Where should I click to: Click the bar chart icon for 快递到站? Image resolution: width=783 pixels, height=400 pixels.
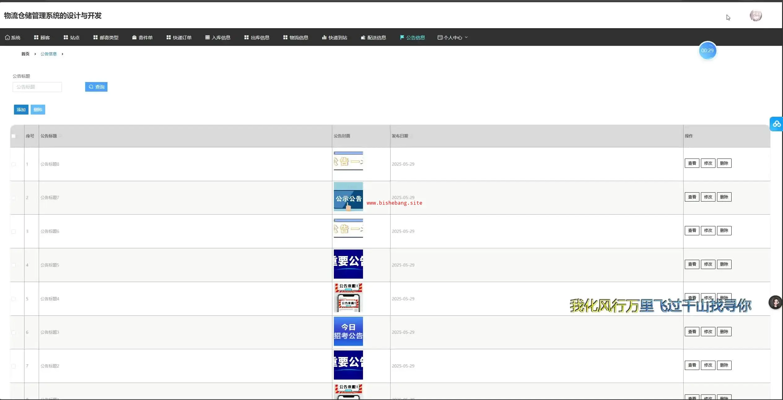point(324,37)
